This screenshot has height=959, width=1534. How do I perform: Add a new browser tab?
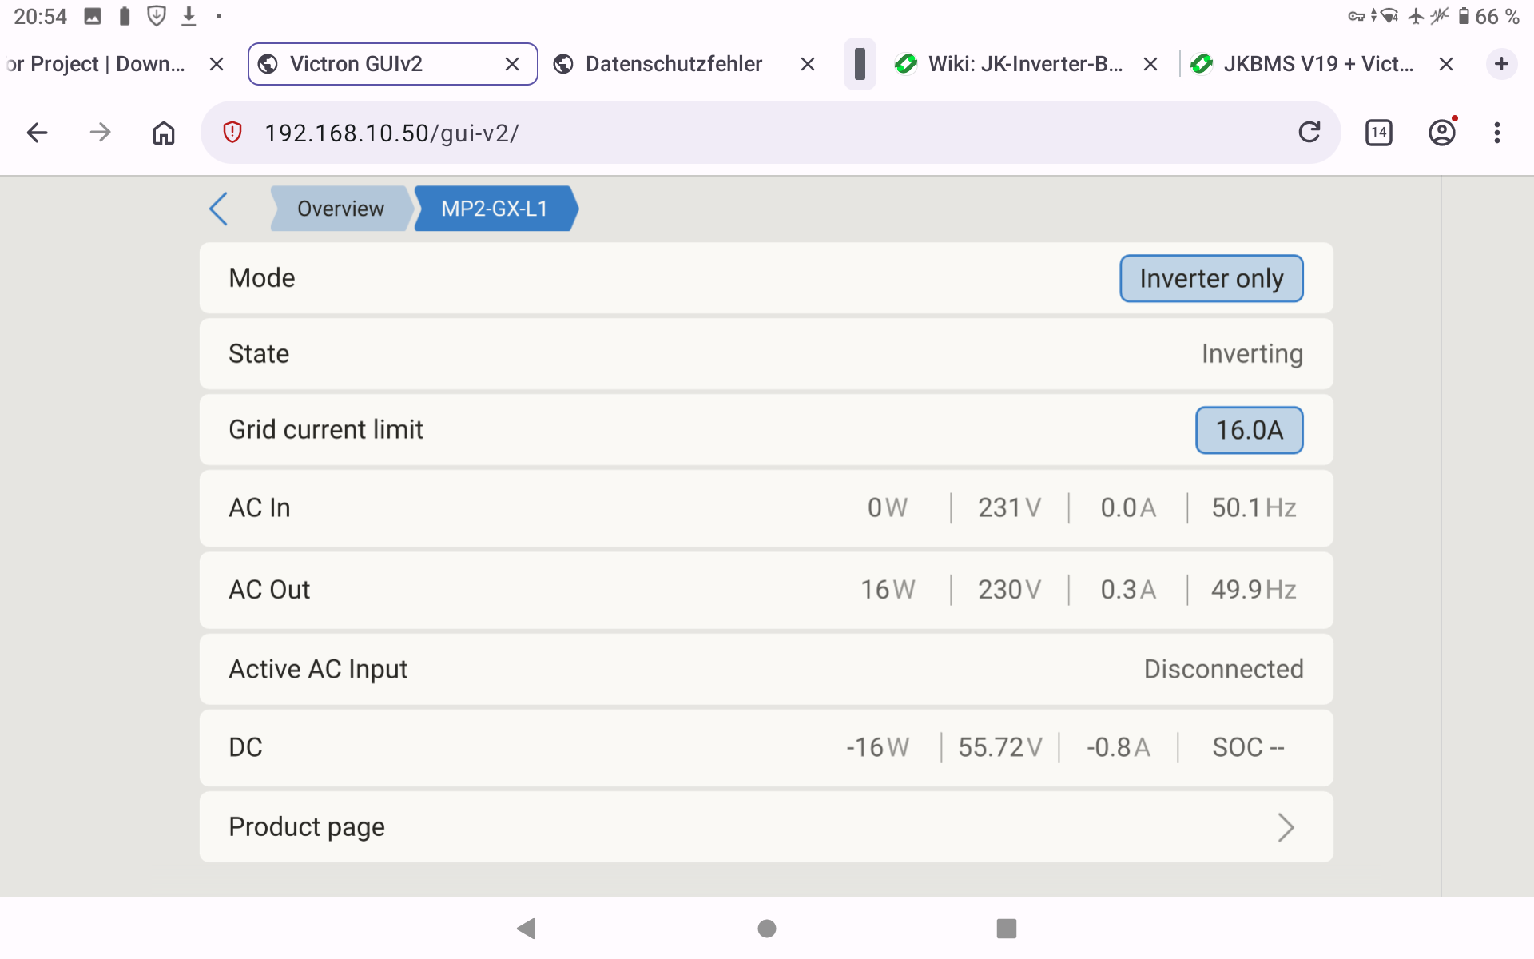pos(1501,64)
